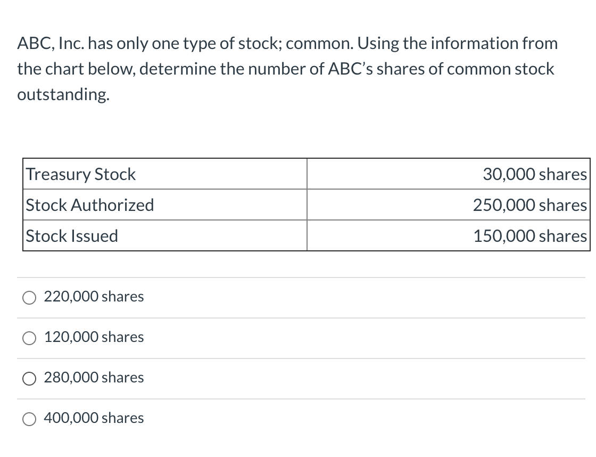The width and height of the screenshot is (596, 457).
Task: Click the 250,000 shares value cell
Action: click(x=530, y=205)
